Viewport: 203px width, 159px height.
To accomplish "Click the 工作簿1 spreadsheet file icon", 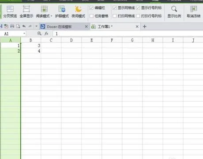I will pos(94,26).
